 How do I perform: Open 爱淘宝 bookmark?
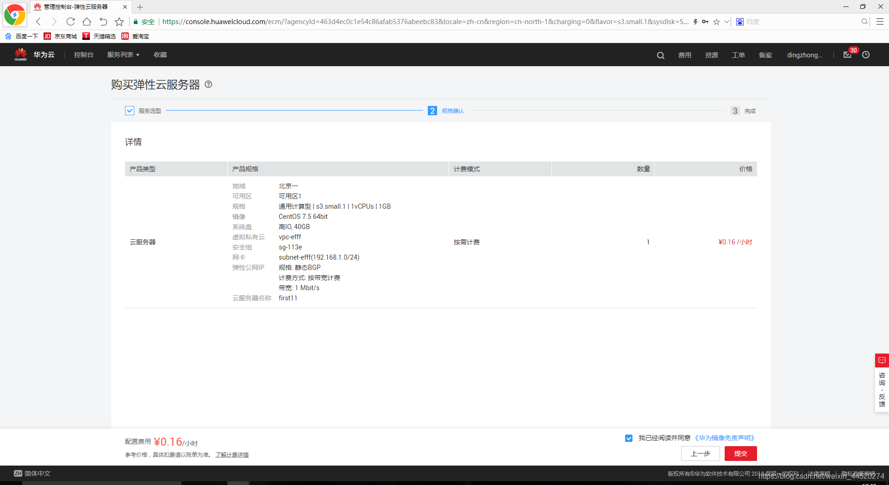(135, 36)
